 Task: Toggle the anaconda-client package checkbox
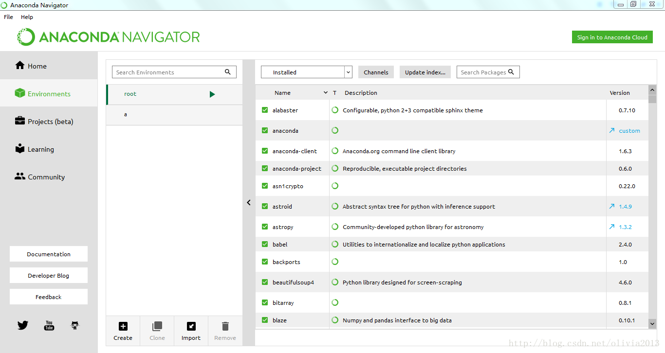265,151
